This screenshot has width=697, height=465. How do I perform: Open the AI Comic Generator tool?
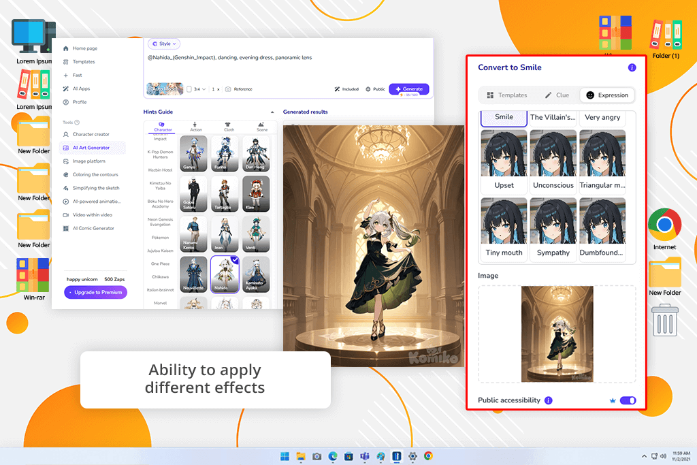pos(88,228)
